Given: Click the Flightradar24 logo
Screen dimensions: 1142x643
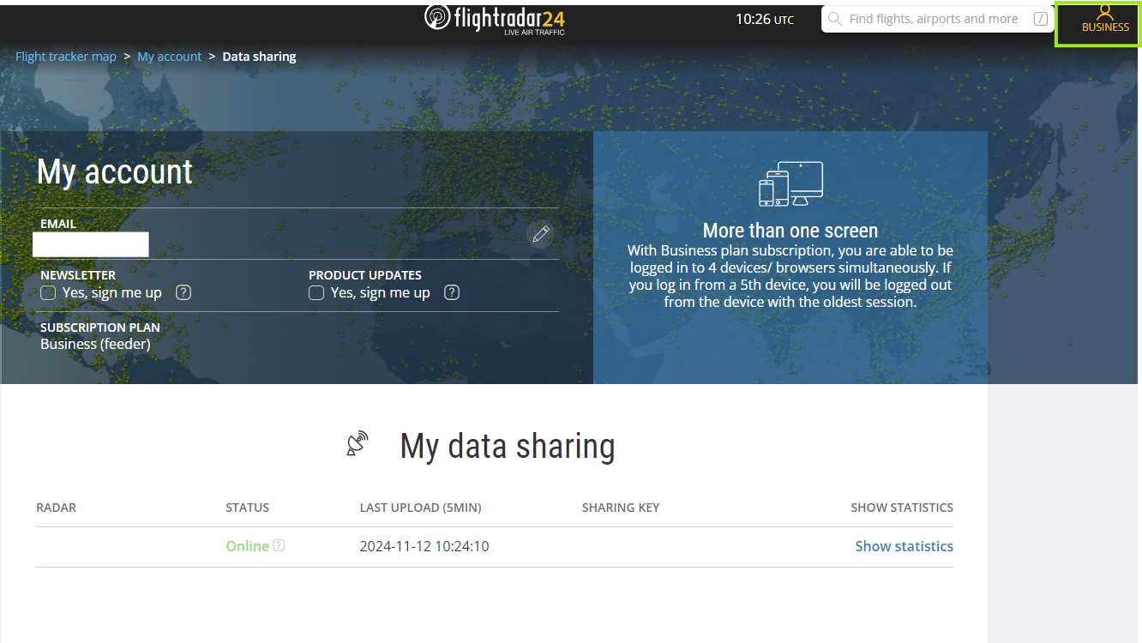Looking at the screenshot, I should click(495, 20).
